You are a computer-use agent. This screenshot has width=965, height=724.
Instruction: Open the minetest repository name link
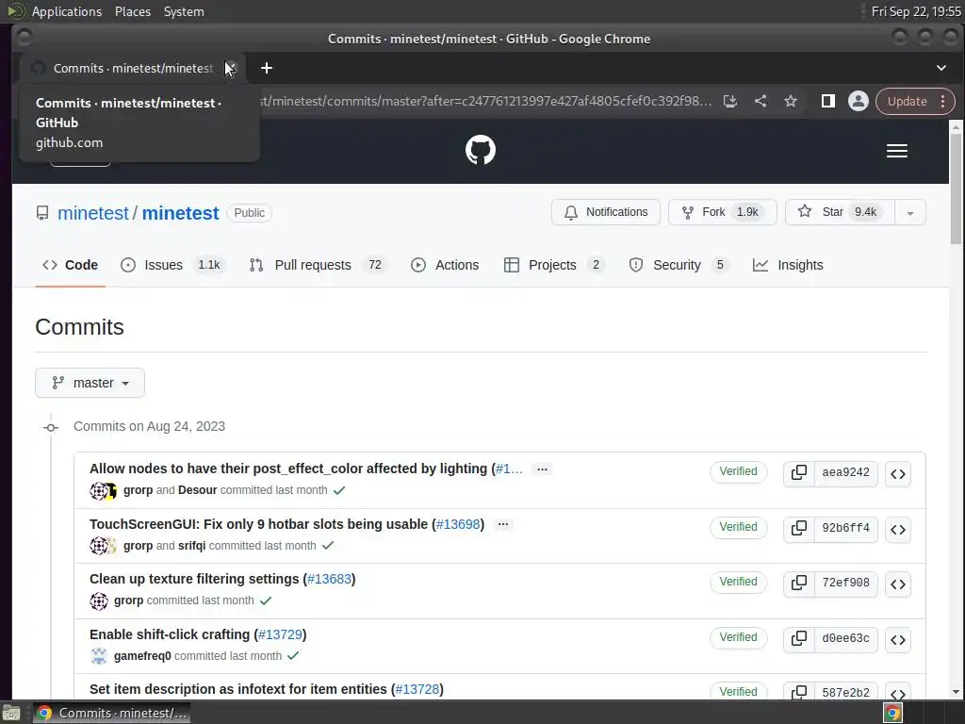pos(180,213)
